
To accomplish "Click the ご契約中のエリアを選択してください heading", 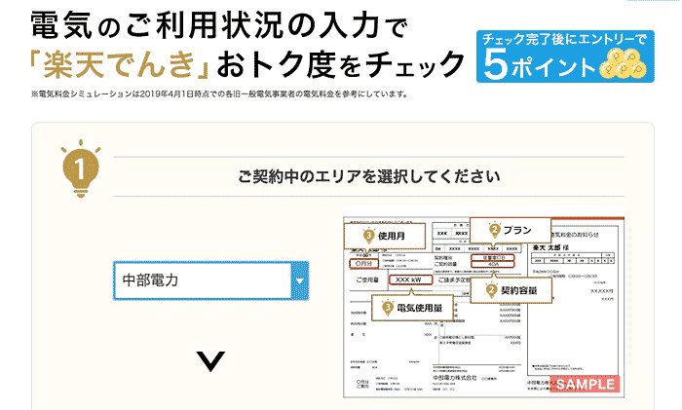I will [369, 176].
